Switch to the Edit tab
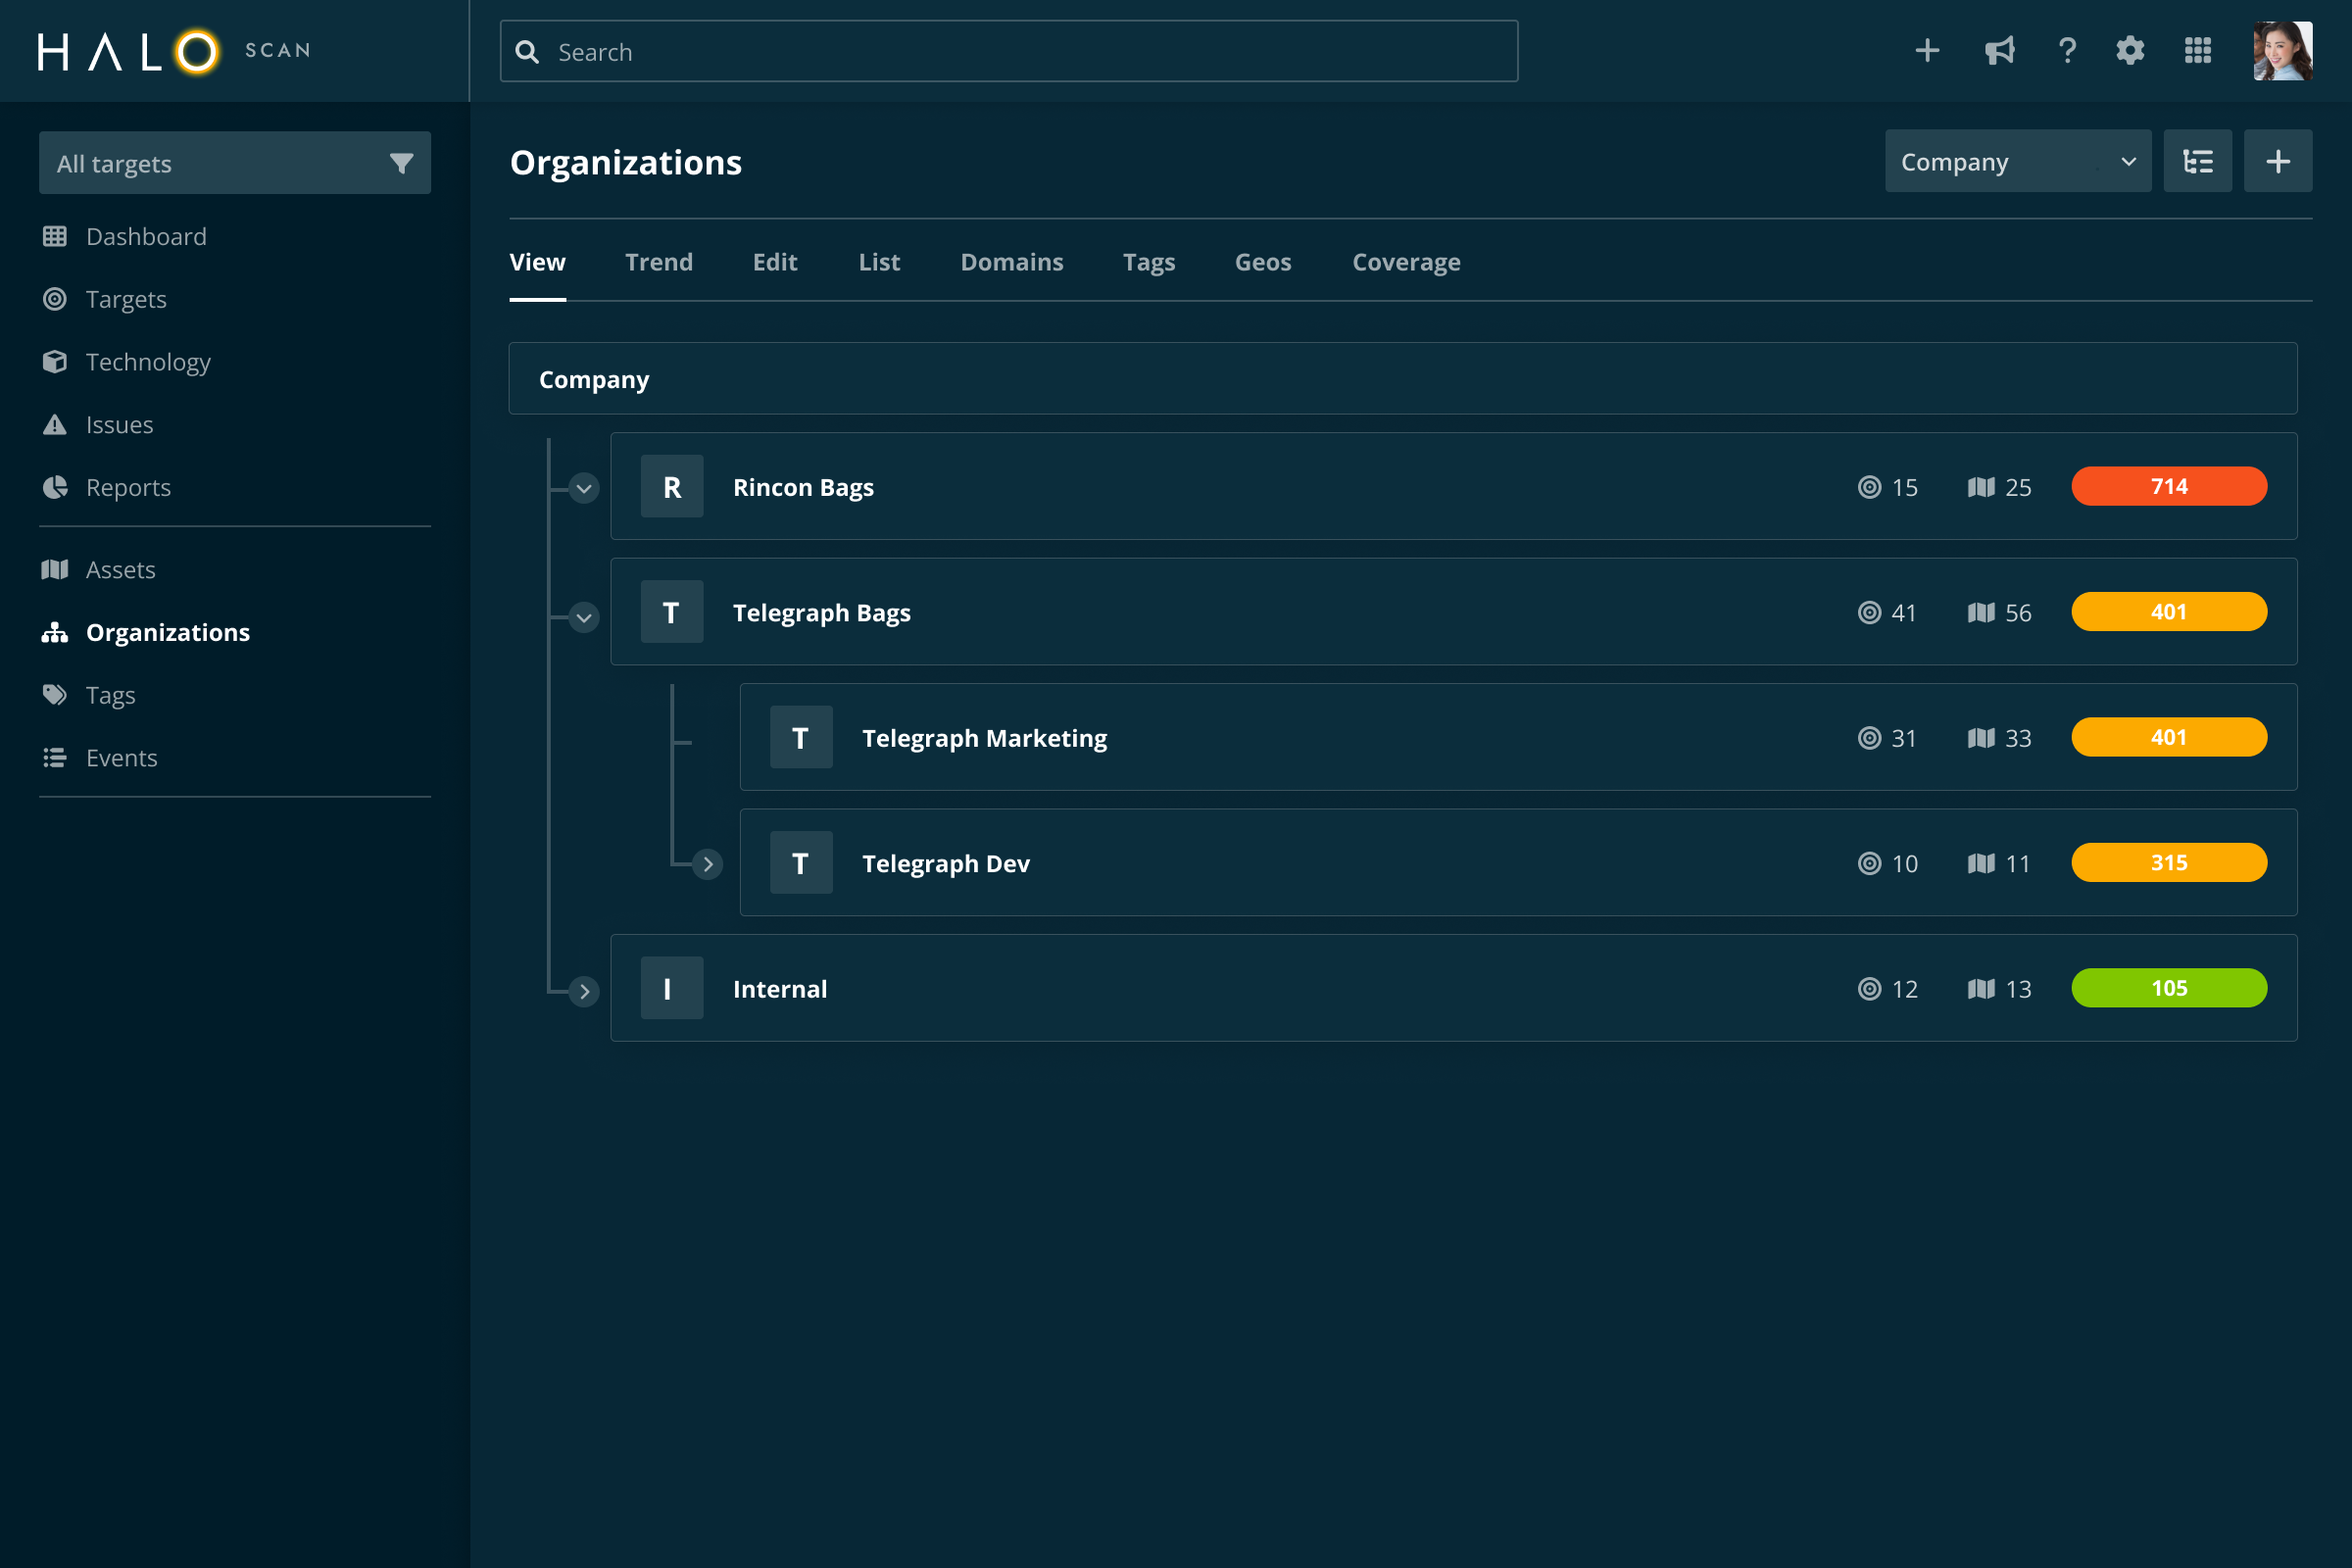2352x1568 pixels. [775, 262]
